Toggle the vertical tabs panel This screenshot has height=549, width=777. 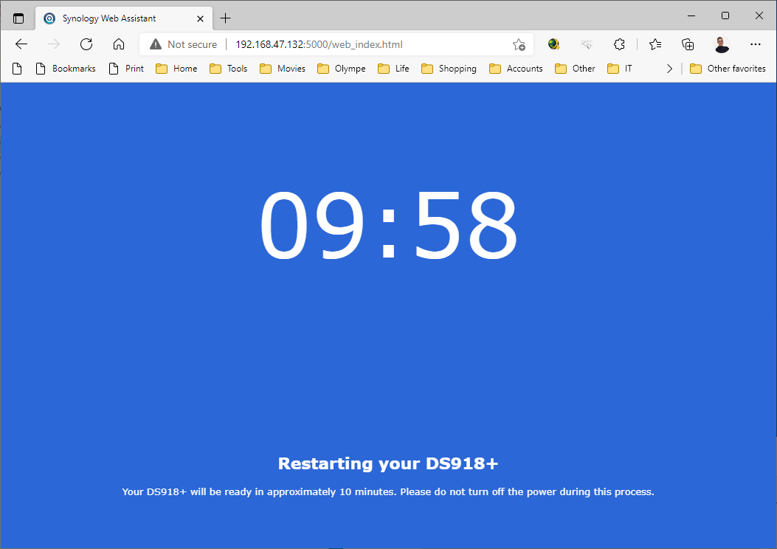18,19
